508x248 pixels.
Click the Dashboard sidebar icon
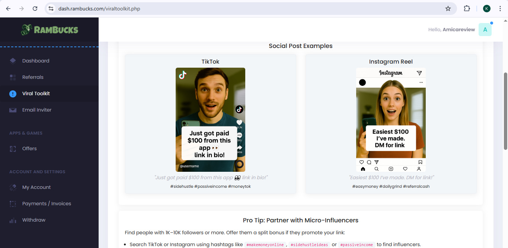pos(13,61)
